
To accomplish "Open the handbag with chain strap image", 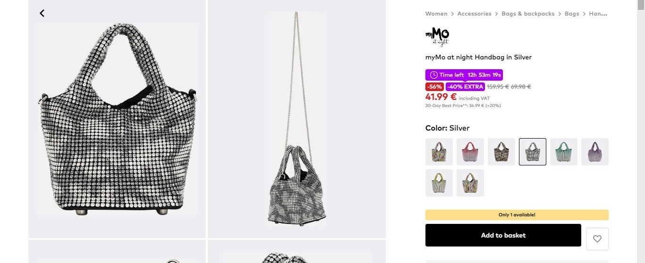I will [x=297, y=119].
